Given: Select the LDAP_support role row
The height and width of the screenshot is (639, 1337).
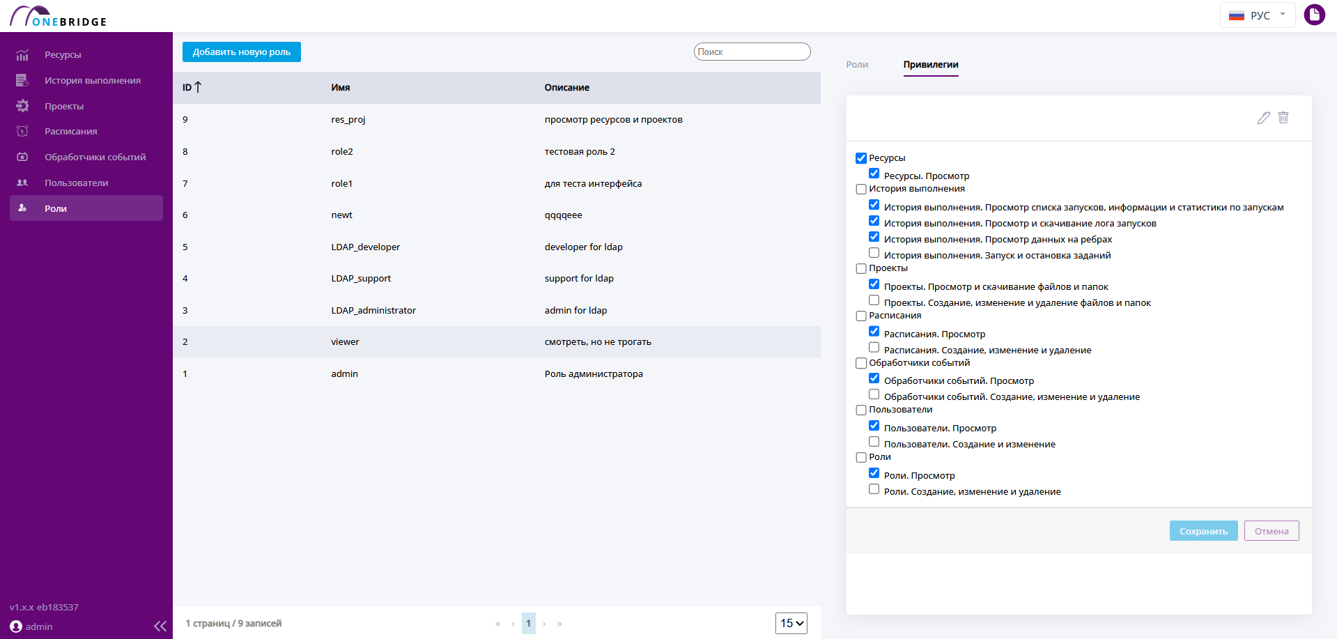Looking at the screenshot, I should [497, 279].
